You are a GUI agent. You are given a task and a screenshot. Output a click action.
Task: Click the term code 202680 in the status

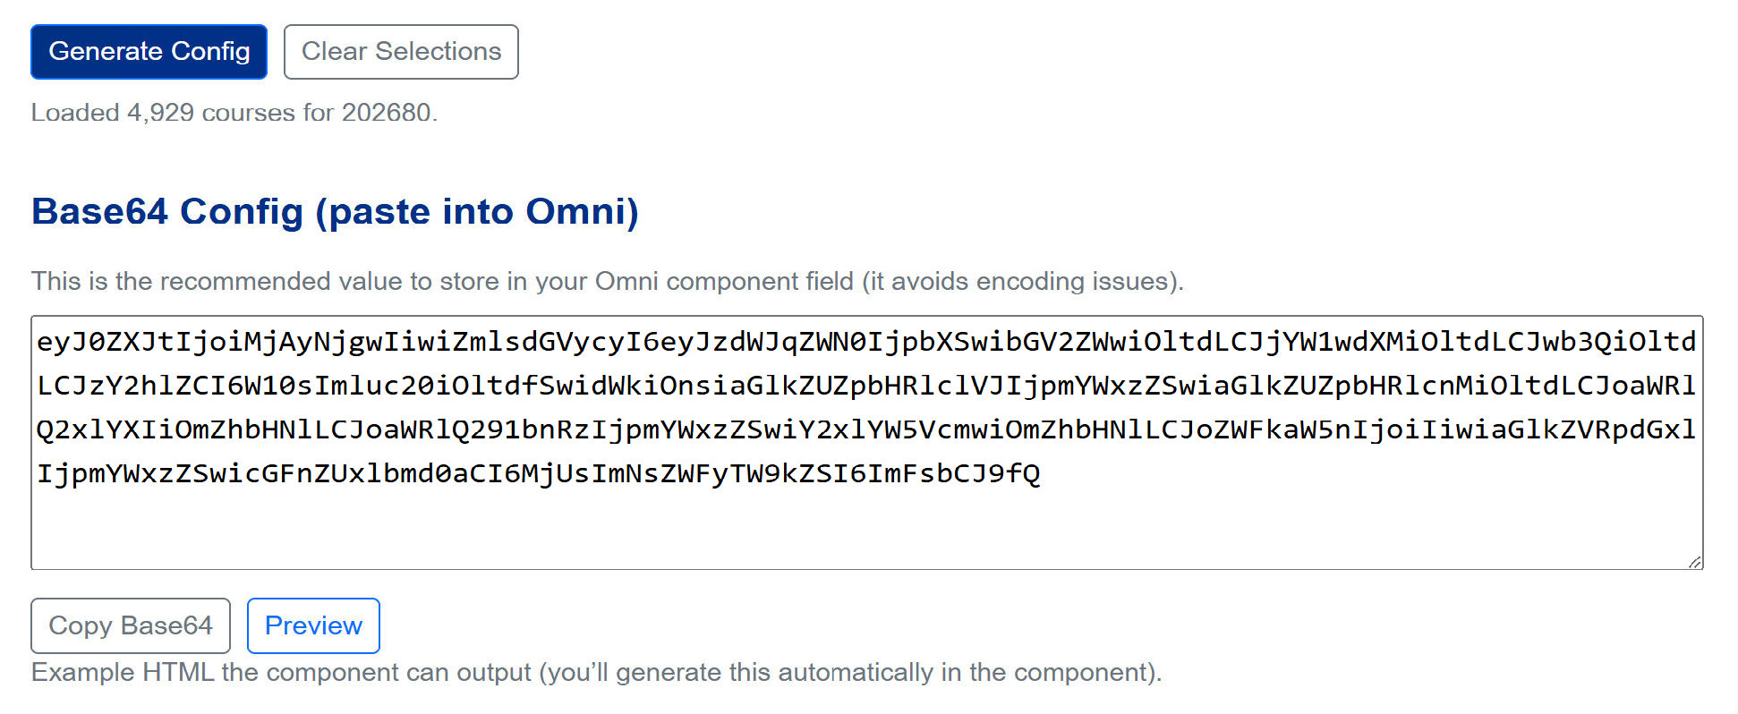point(387,113)
